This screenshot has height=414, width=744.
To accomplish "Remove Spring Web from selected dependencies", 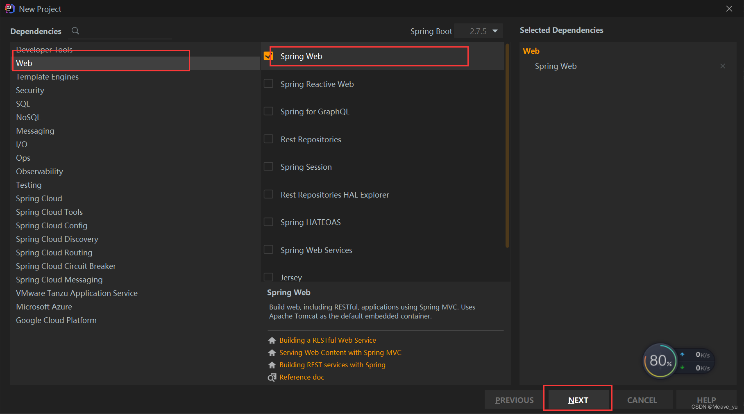I will coord(723,66).
